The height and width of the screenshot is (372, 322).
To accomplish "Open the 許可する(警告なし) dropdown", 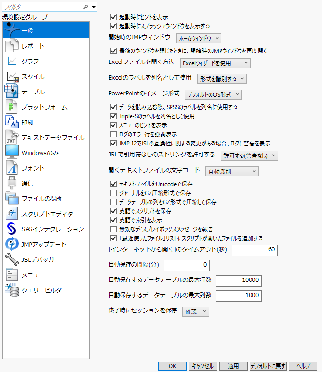I will (x=249, y=155).
